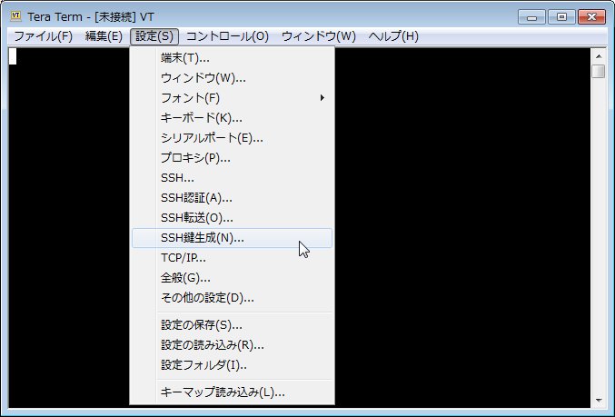Select 設定の読み込み(R)... entry
615x417 pixels.
(233, 345)
